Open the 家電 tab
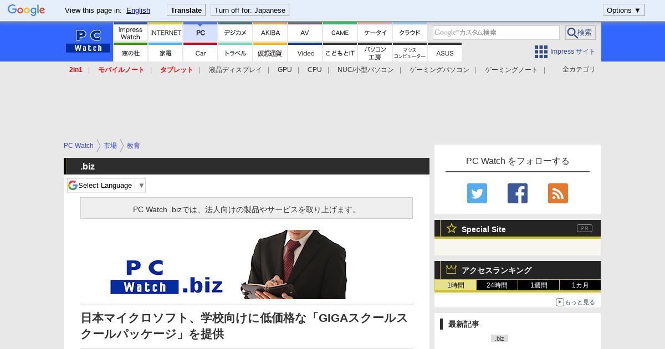This screenshot has height=349, width=665. click(166, 53)
